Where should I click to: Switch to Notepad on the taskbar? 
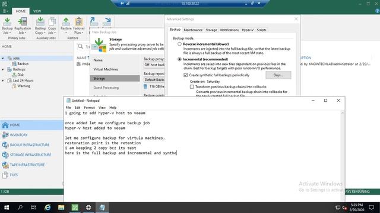(x=102, y=208)
